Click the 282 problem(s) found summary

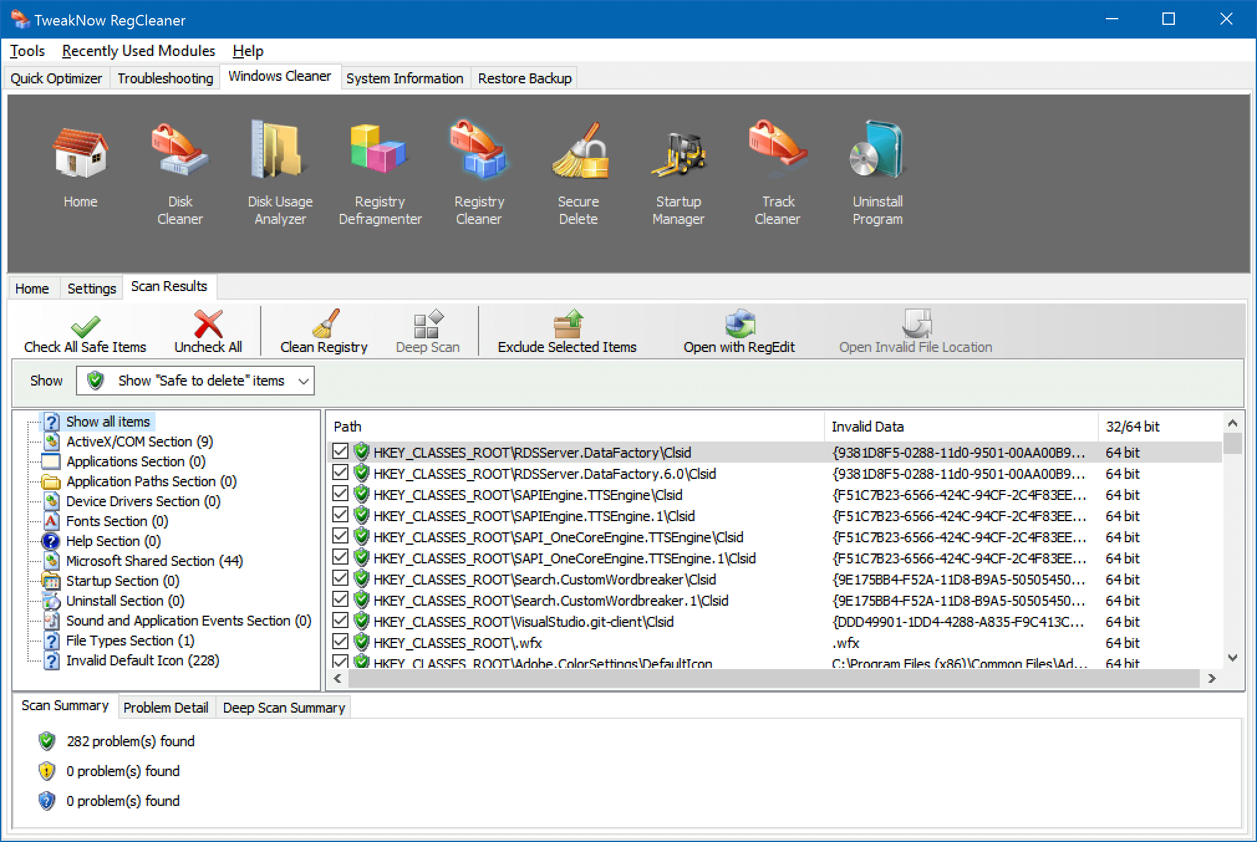pyautogui.click(x=131, y=741)
